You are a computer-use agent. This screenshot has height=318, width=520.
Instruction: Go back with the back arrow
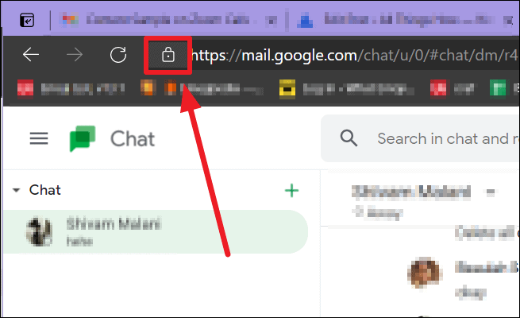point(31,54)
